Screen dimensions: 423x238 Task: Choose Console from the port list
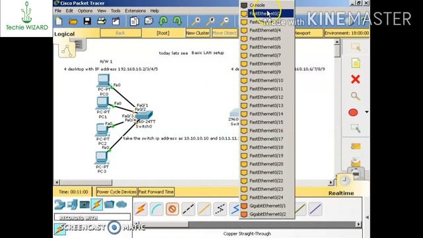point(267,5)
